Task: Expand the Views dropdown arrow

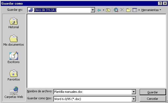Action: tap(139, 10)
